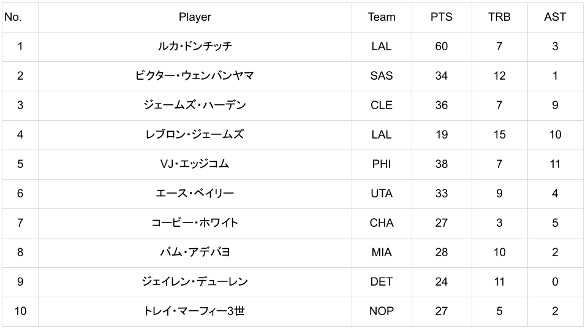The width and height of the screenshot is (588, 331).
Task: Select the レブロン・ジェームズ cell
Action: pyautogui.click(x=195, y=135)
